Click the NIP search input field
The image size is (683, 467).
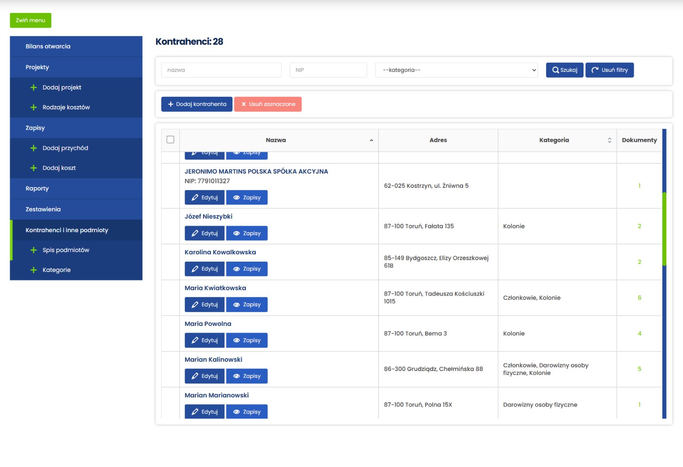click(328, 70)
